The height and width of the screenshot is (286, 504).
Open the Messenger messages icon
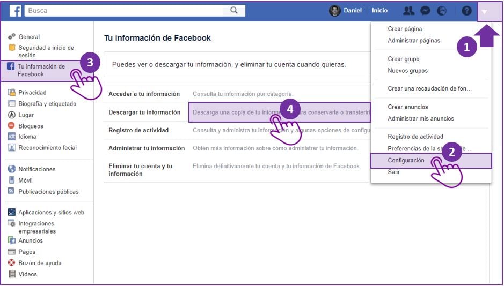point(425,11)
